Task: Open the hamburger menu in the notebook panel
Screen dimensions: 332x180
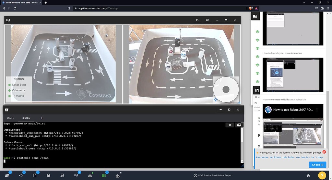Action: tap(256, 97)
